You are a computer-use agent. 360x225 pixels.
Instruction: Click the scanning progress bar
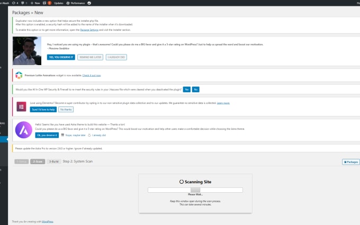[195, 190]
